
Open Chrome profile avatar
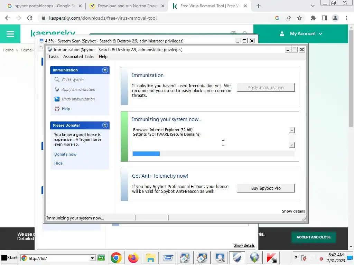335,18
